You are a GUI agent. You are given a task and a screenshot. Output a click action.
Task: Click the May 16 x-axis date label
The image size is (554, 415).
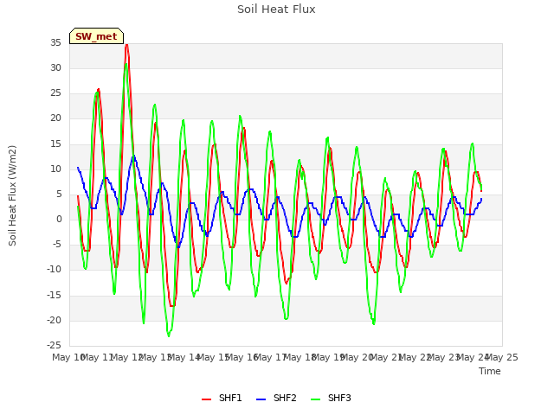[x=242, y=357]
